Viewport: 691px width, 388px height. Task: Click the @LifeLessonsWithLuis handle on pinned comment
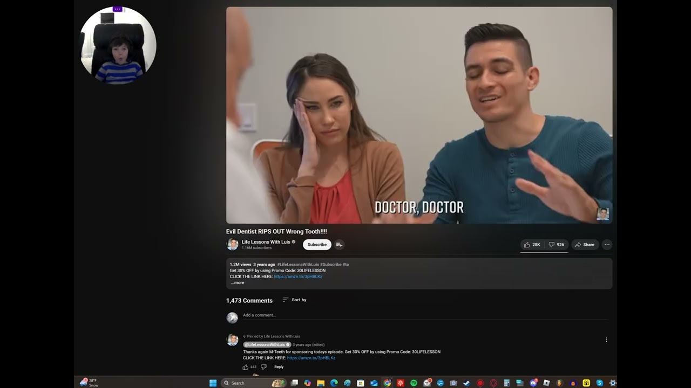click(x=267, y=344)
